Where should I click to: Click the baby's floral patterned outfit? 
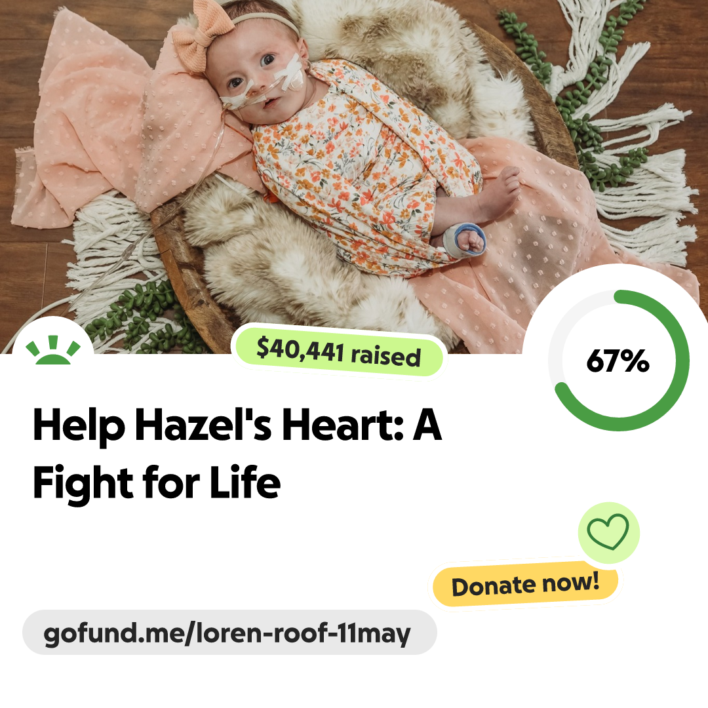coord(361,167)
